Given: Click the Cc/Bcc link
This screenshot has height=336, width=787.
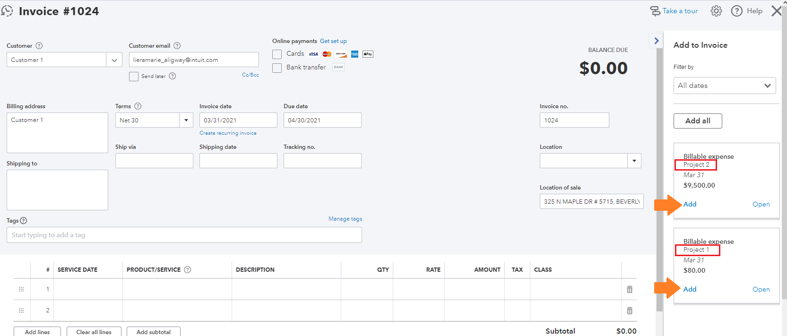Looking at the screenshot, I should [251, 75].
